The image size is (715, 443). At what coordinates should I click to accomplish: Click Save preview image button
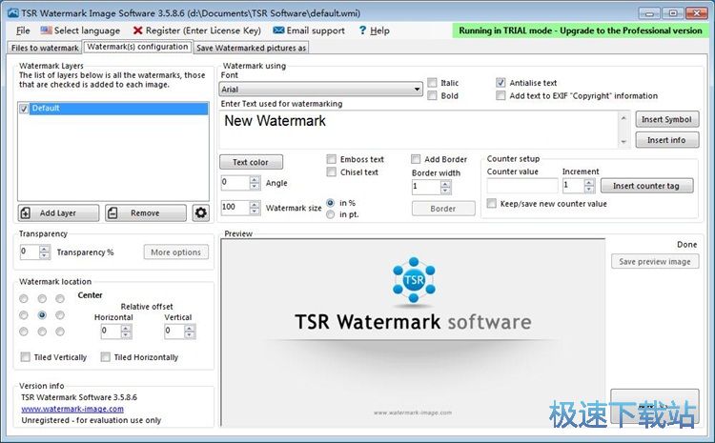click(x=655, y=261)
